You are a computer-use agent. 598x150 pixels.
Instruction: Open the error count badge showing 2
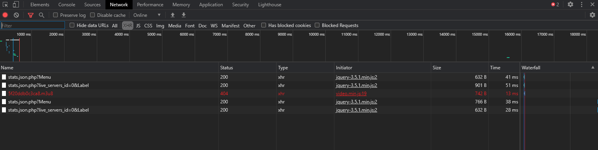tap(555, 5)
